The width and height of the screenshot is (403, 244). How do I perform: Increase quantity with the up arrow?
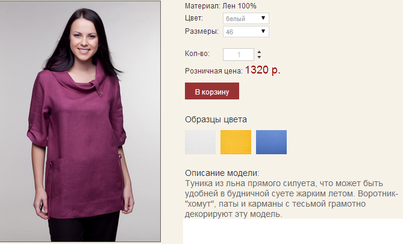click(259, 52)
